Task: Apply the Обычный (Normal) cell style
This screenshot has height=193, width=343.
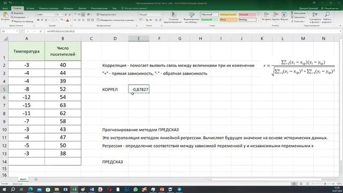Action: [x=210, y=14]
